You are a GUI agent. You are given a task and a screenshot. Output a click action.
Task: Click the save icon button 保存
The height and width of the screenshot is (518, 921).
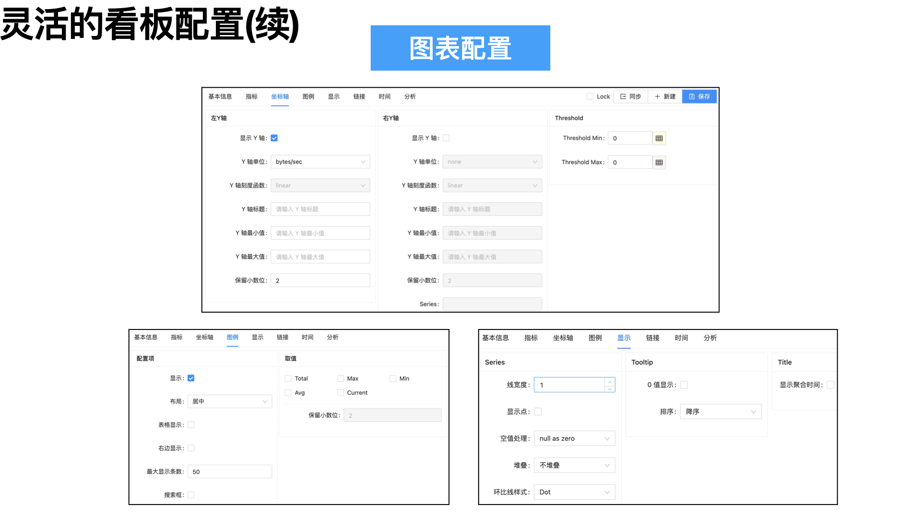click(699, 96)
